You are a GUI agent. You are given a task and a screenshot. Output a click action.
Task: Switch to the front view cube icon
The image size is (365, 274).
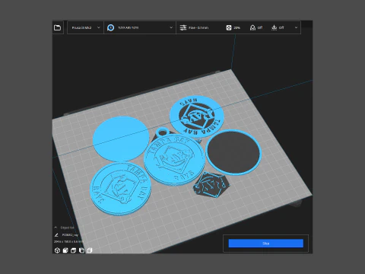65,250
